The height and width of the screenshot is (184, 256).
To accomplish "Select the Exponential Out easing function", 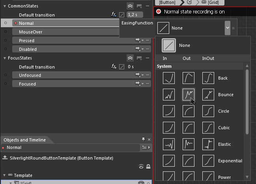I will pos(189,161).
